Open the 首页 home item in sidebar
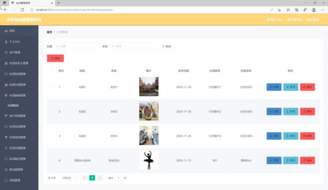The image size is (328, 190). (19, 31)
